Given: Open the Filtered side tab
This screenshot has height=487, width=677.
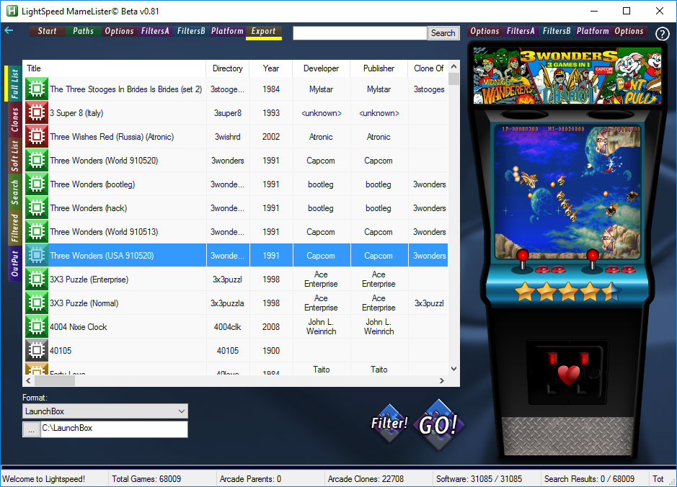Looking at the screenshot, I should click(14, 228).
